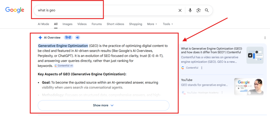This screenshot has width=270, height=122.
Task: Open three-dot options next to Contentful source
Action: [x=202, y=68]
